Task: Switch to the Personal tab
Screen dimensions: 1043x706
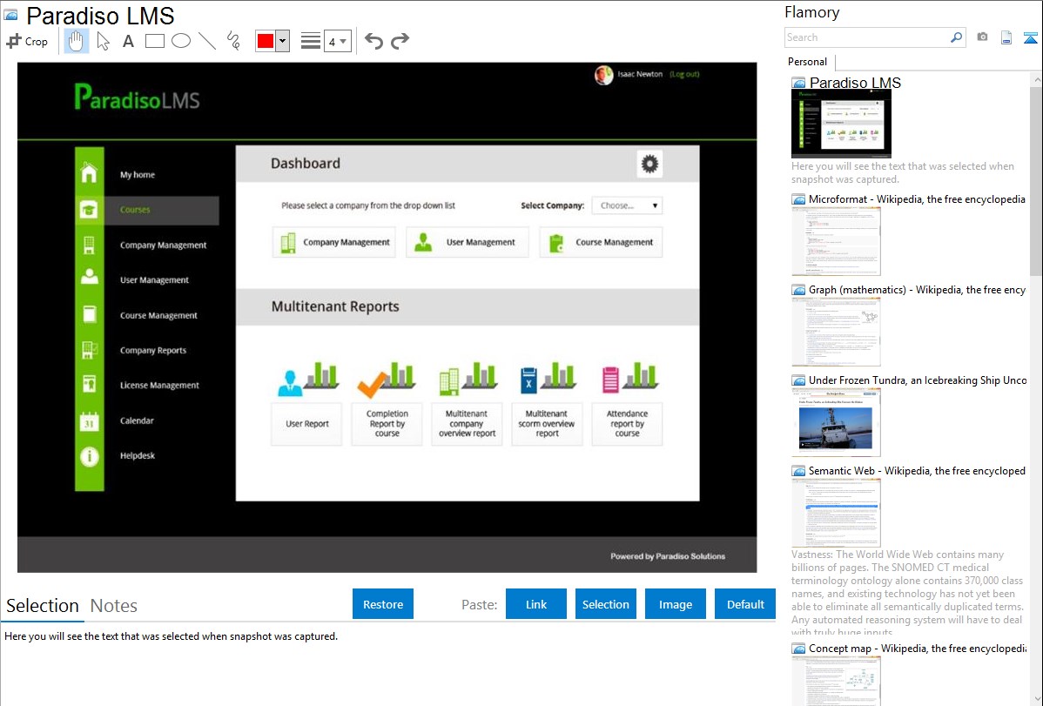Action: tap(808, 62)
